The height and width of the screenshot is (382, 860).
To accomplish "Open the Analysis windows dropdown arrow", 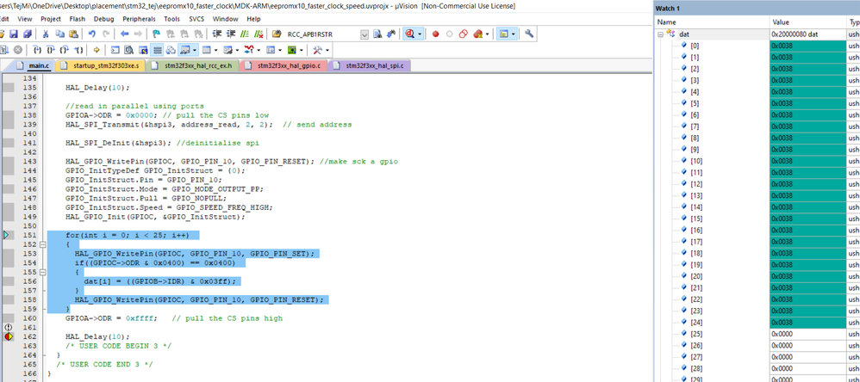I will point(259,51).
